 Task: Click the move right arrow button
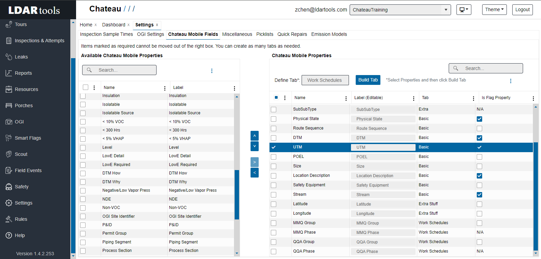[255, 162]
